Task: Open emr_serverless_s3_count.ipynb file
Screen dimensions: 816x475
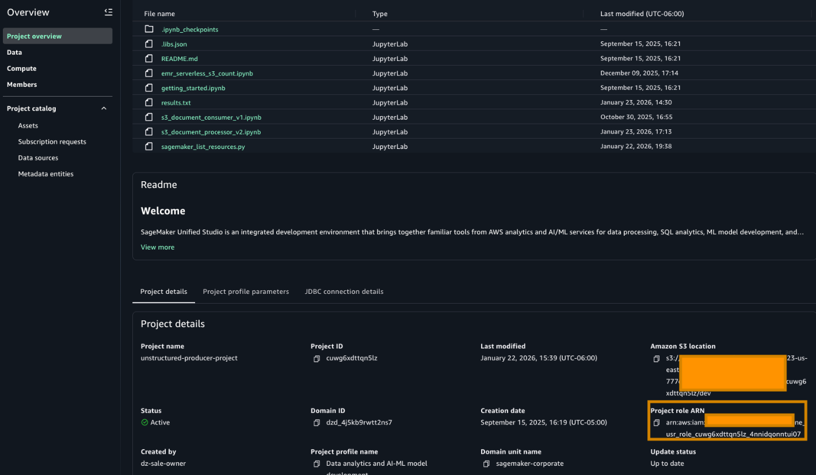Action: pyautogui.click(x=207, y=74)
